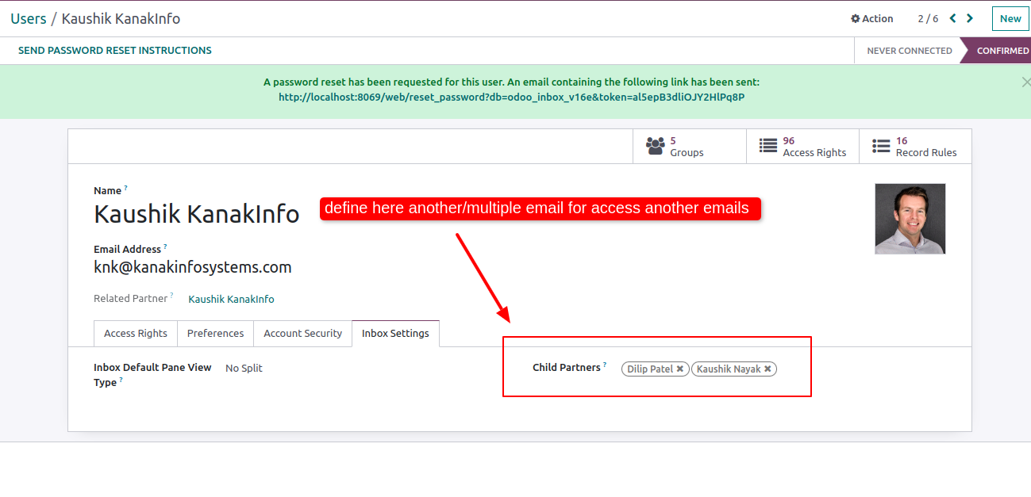Viewport: 1031px width, 497px height.
Task: Go to next user record arrow
Action: [x=970, y=18]
